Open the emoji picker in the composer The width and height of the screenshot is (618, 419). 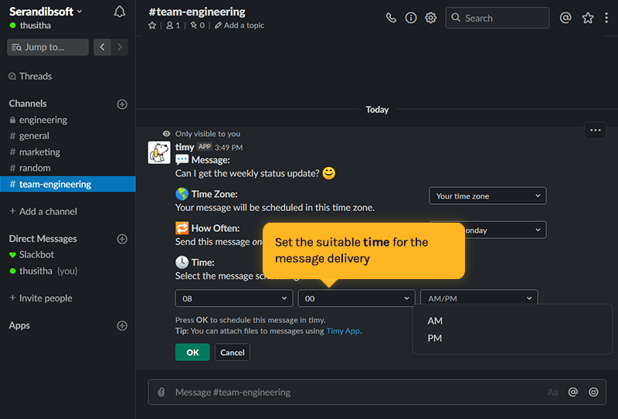click(593, 392)
